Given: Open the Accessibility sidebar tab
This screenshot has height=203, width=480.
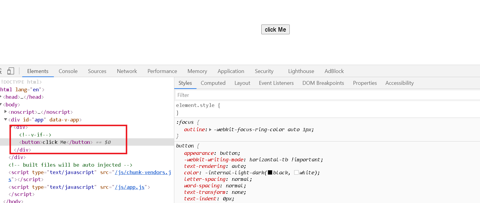Looking at the screenshot, I should [x=400, y=83].
